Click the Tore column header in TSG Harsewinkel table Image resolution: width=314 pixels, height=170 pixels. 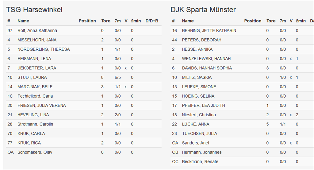point(106,21)
